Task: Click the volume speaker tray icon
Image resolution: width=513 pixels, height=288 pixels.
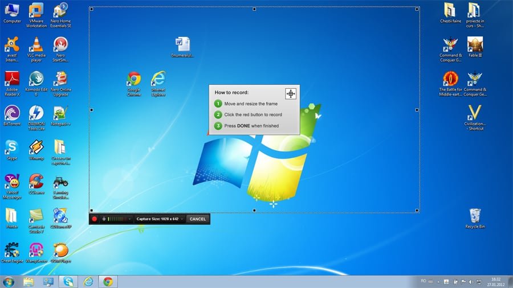Action: click(471, 282)
